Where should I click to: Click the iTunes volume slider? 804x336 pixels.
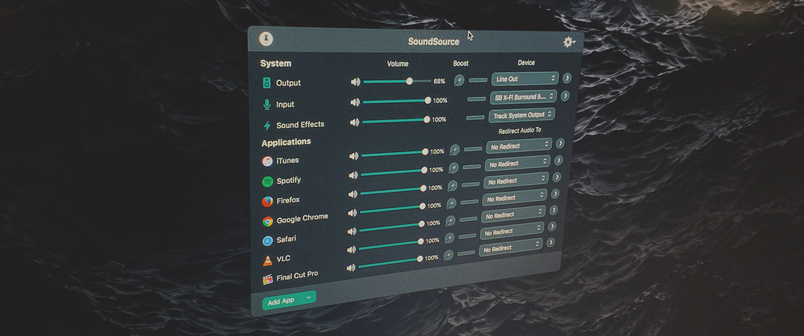tap(395, 153)
